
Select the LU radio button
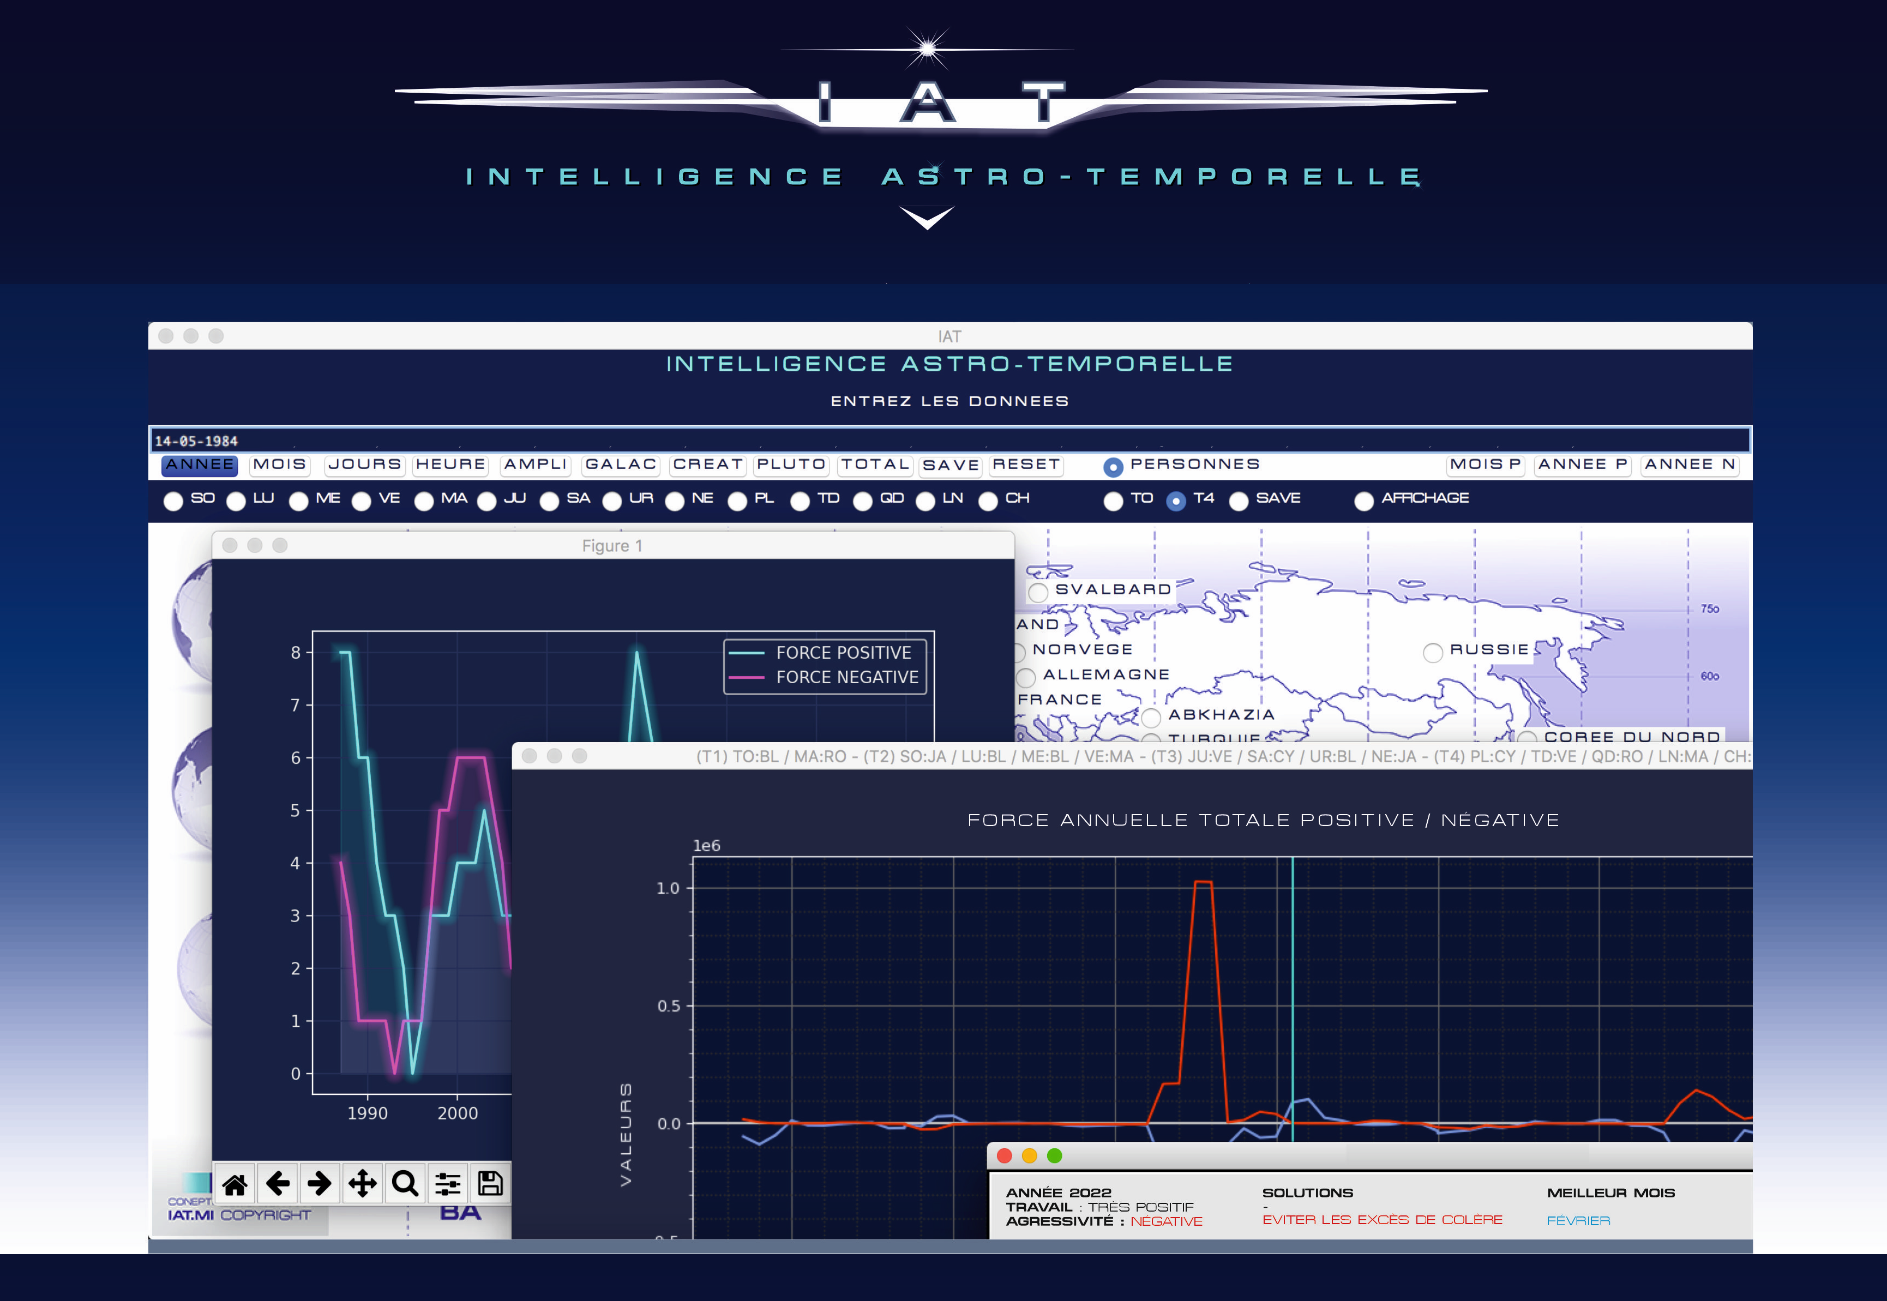tap(236, 501)
